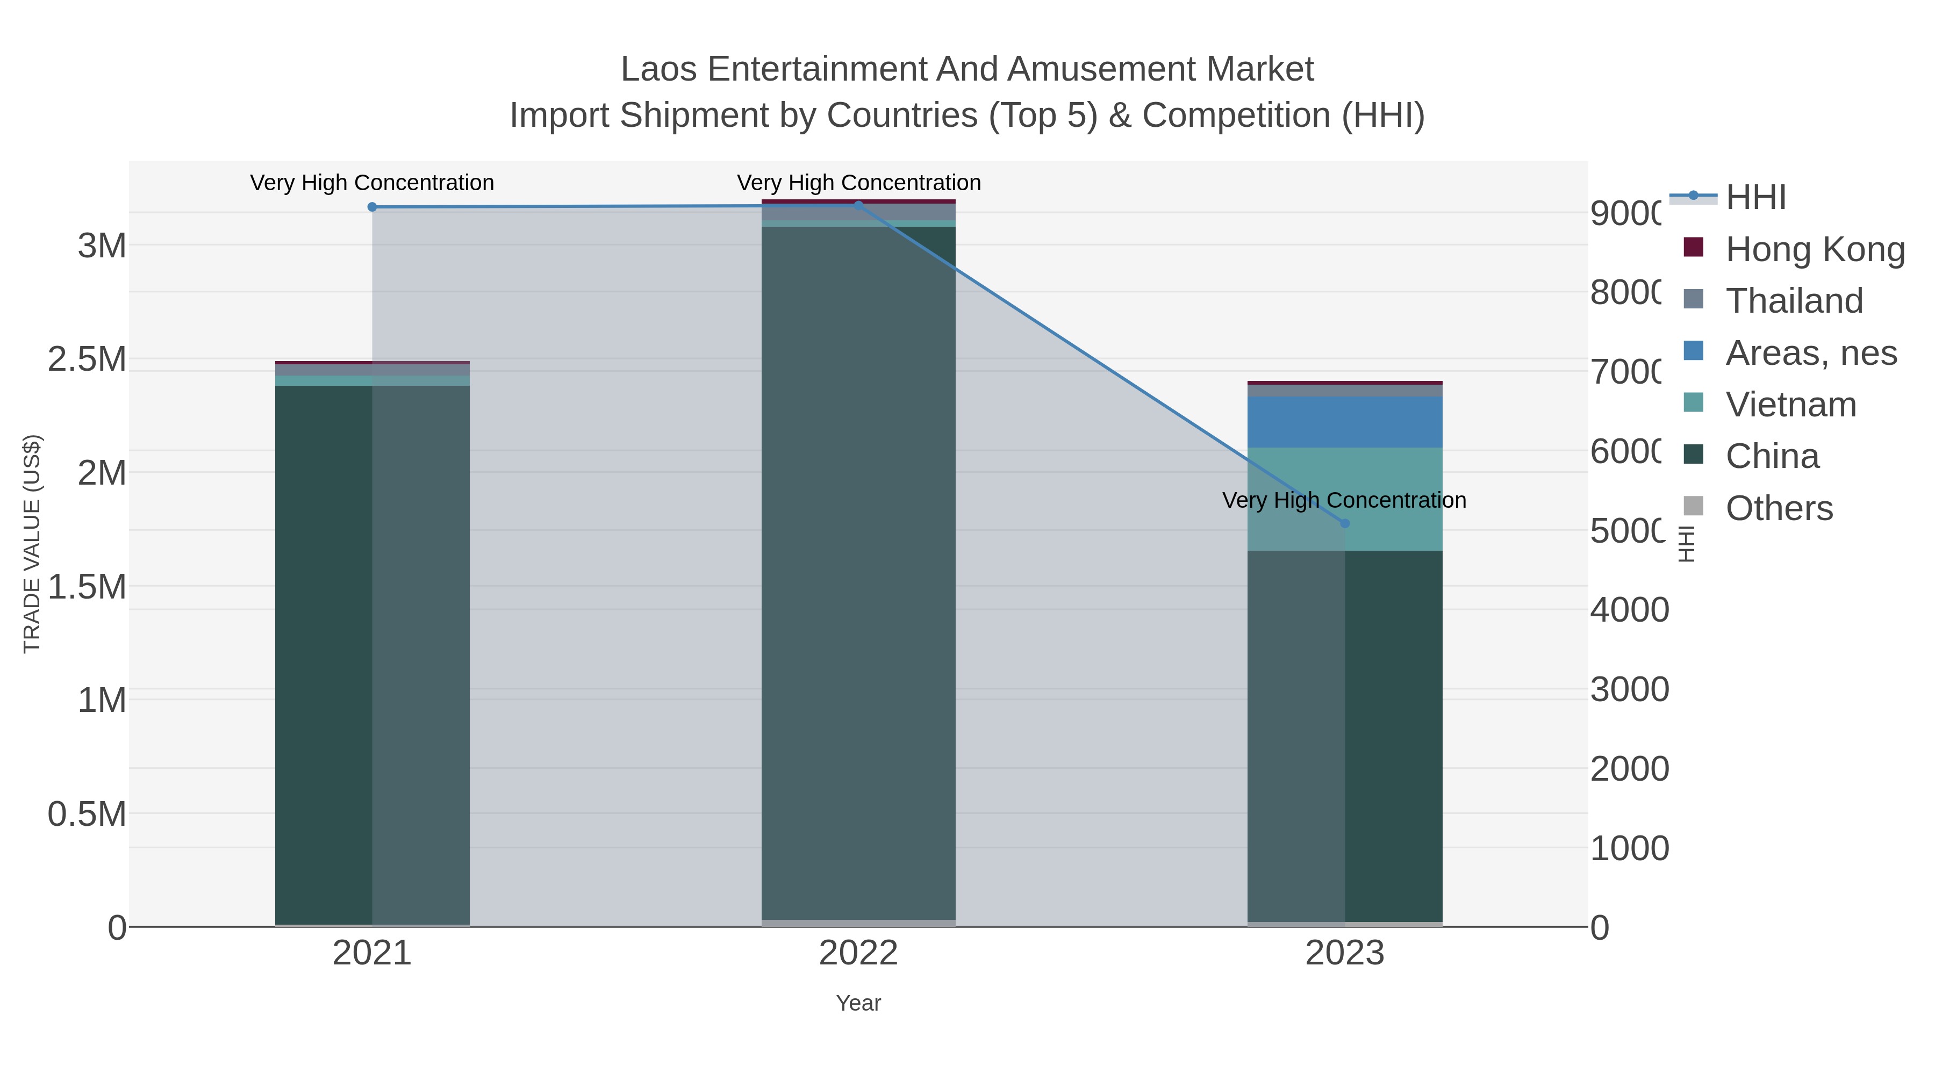Click the 4000 HHI axis tick label
Screen dimensions: 1935x1088
tap(1630, 610)
